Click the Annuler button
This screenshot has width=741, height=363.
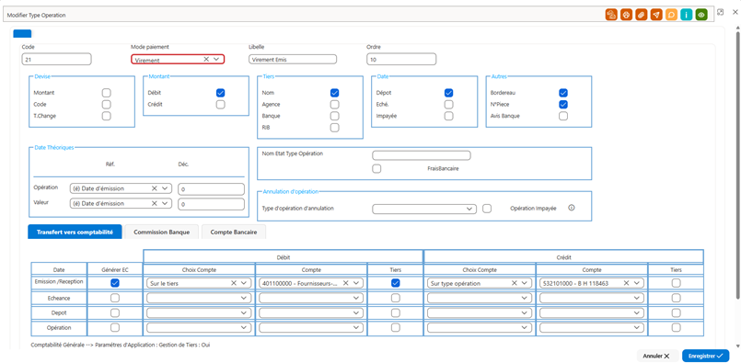(x=657, y=356)
